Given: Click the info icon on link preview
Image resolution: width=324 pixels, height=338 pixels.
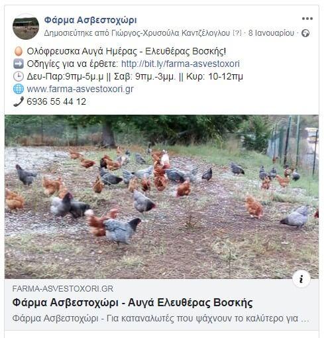Looking at the screenshot, I should tap(301, 279).
